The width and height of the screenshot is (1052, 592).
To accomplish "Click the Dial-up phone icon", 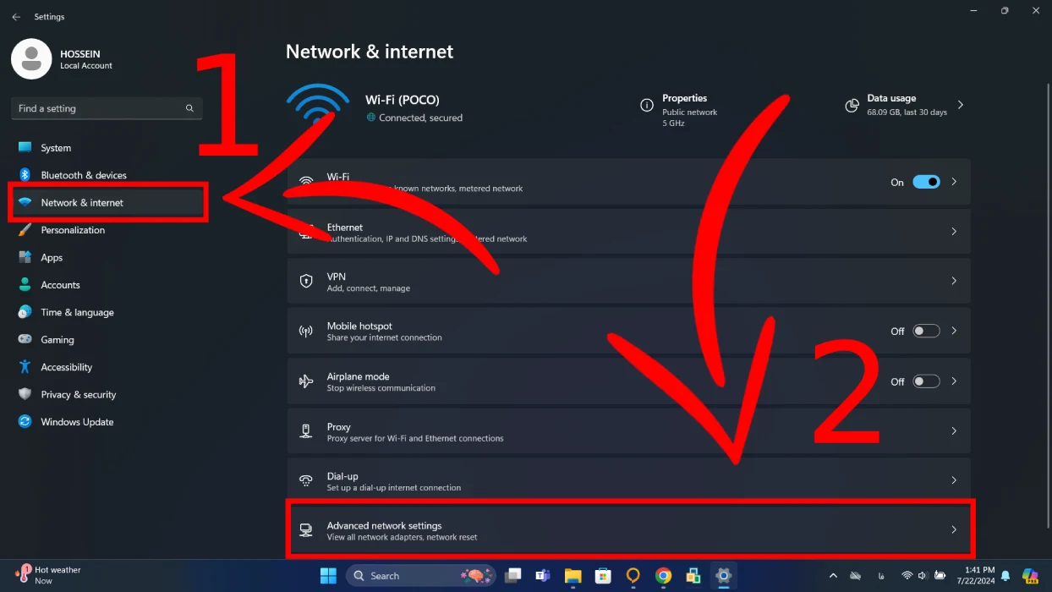I will tap(306, 481).
